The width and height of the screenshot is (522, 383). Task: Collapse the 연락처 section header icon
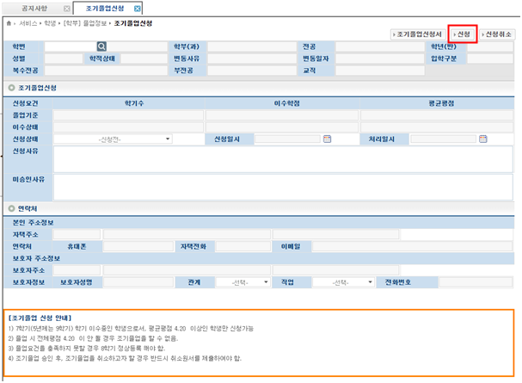10,208
